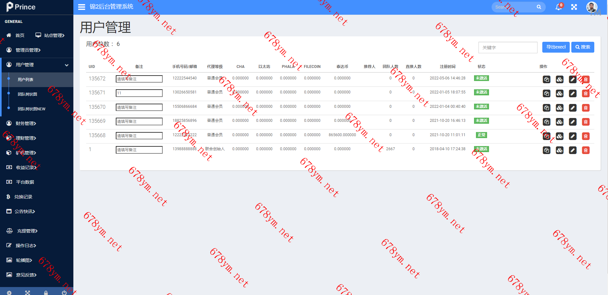Click cubes icon for user 135672

coord(560,79)
